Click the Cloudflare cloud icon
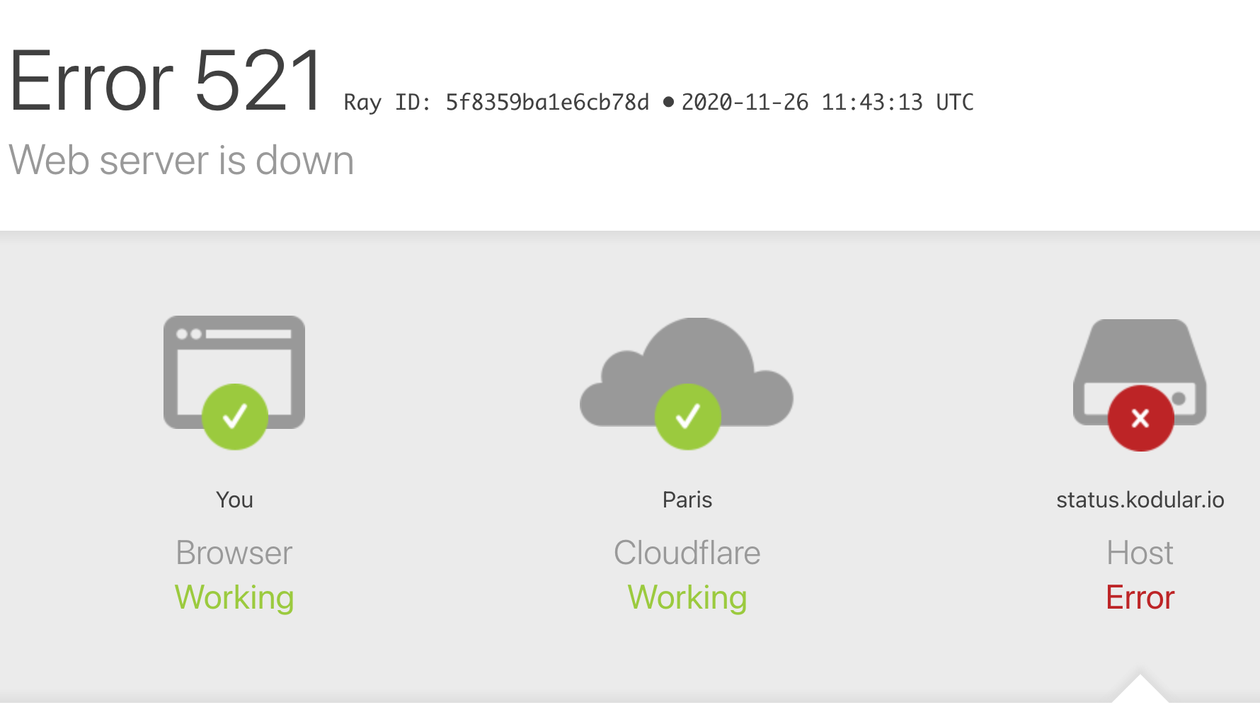This screenshot has height=712, width=1260. pyautogui.click(x=687, y=372)
